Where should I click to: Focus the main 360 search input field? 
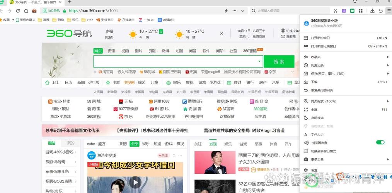[x=175, y=61]
